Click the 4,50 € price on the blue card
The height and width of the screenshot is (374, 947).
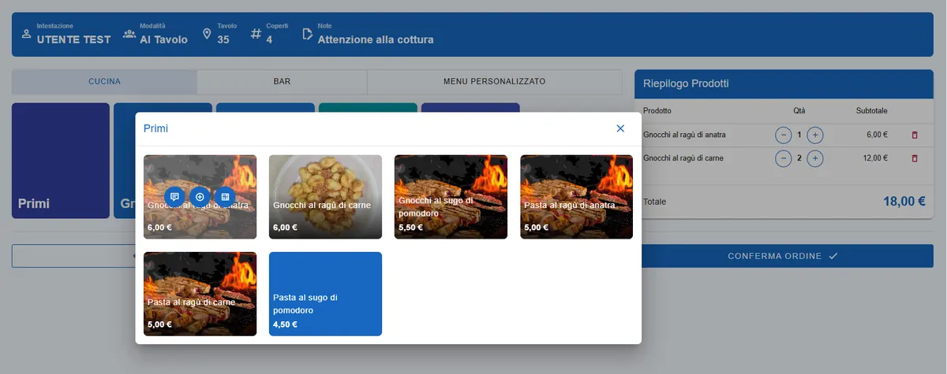pyautogui.click(x=285, y=324)
